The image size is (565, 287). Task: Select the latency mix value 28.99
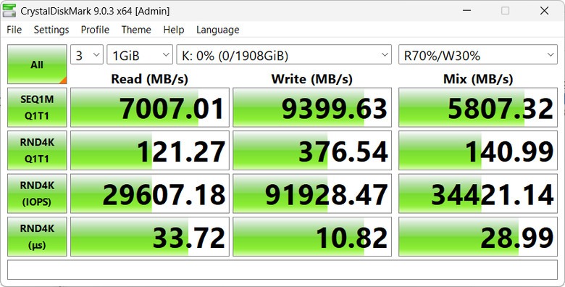(478, 236)
